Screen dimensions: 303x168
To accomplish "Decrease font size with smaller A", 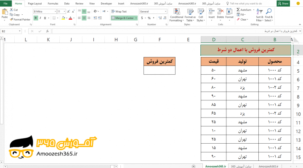I will point(73,12).
